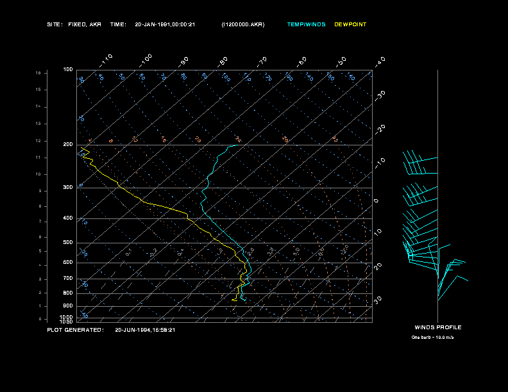Click the -80 isotherm label at top
This screenshot has height=392, width=508.
point(223,62)
